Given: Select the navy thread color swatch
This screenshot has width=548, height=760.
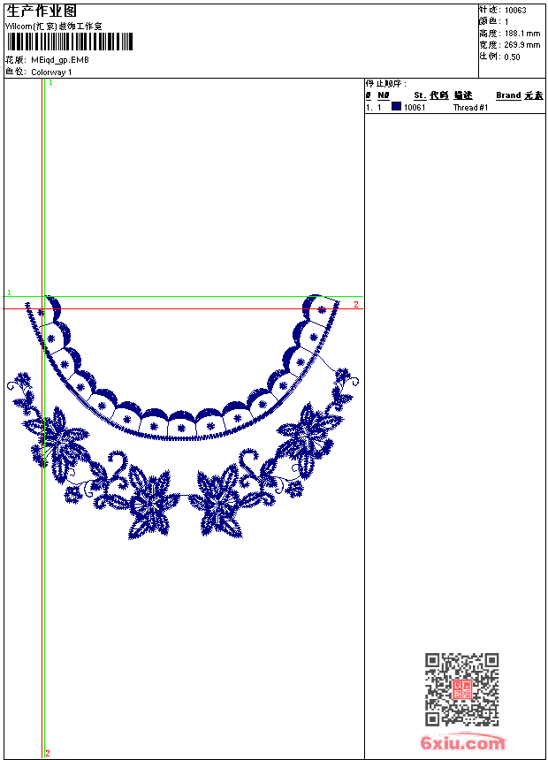Looking at the screenshot, I should tap(396, 107).
